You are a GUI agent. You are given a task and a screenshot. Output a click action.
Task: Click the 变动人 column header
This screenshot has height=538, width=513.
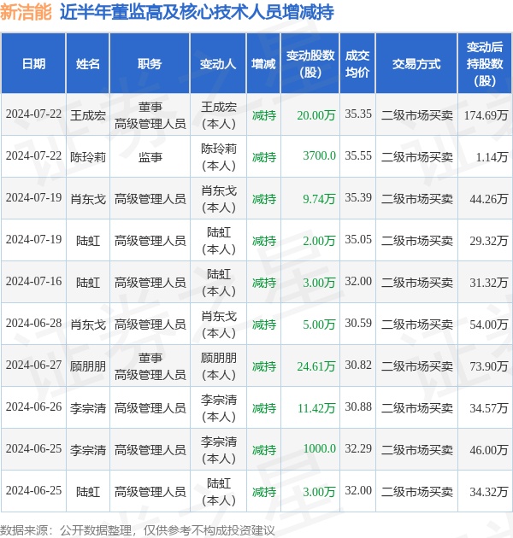(218, 64)
